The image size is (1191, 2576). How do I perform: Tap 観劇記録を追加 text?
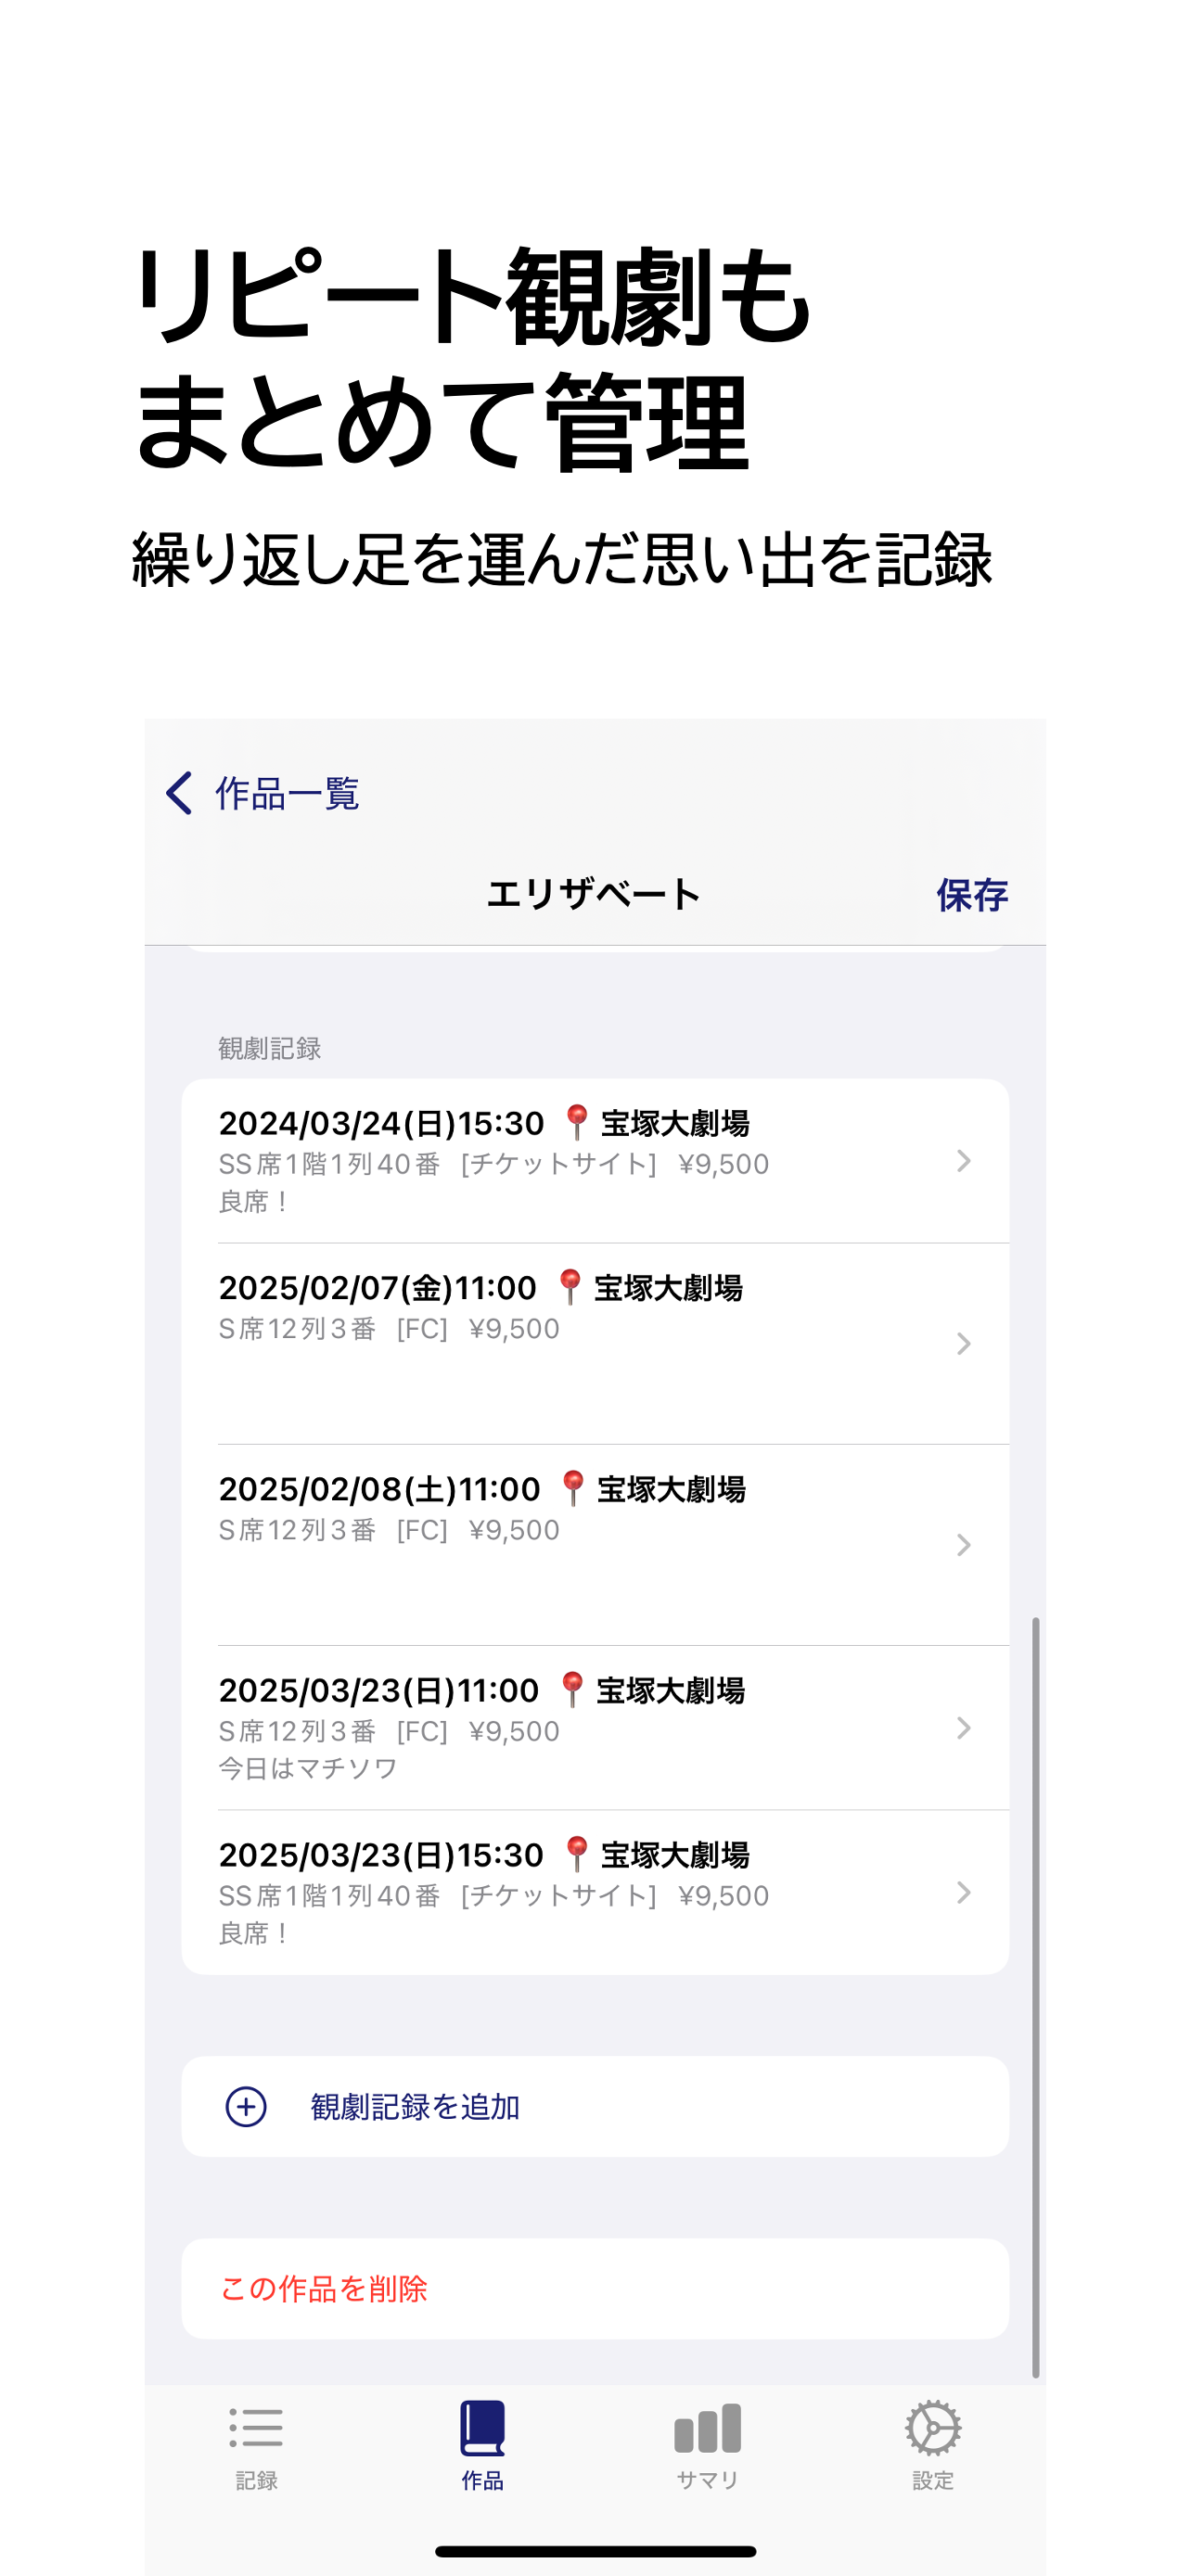[x=415, y=2107]
